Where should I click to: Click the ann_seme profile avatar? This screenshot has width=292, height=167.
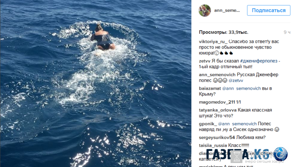click(205, 10)
